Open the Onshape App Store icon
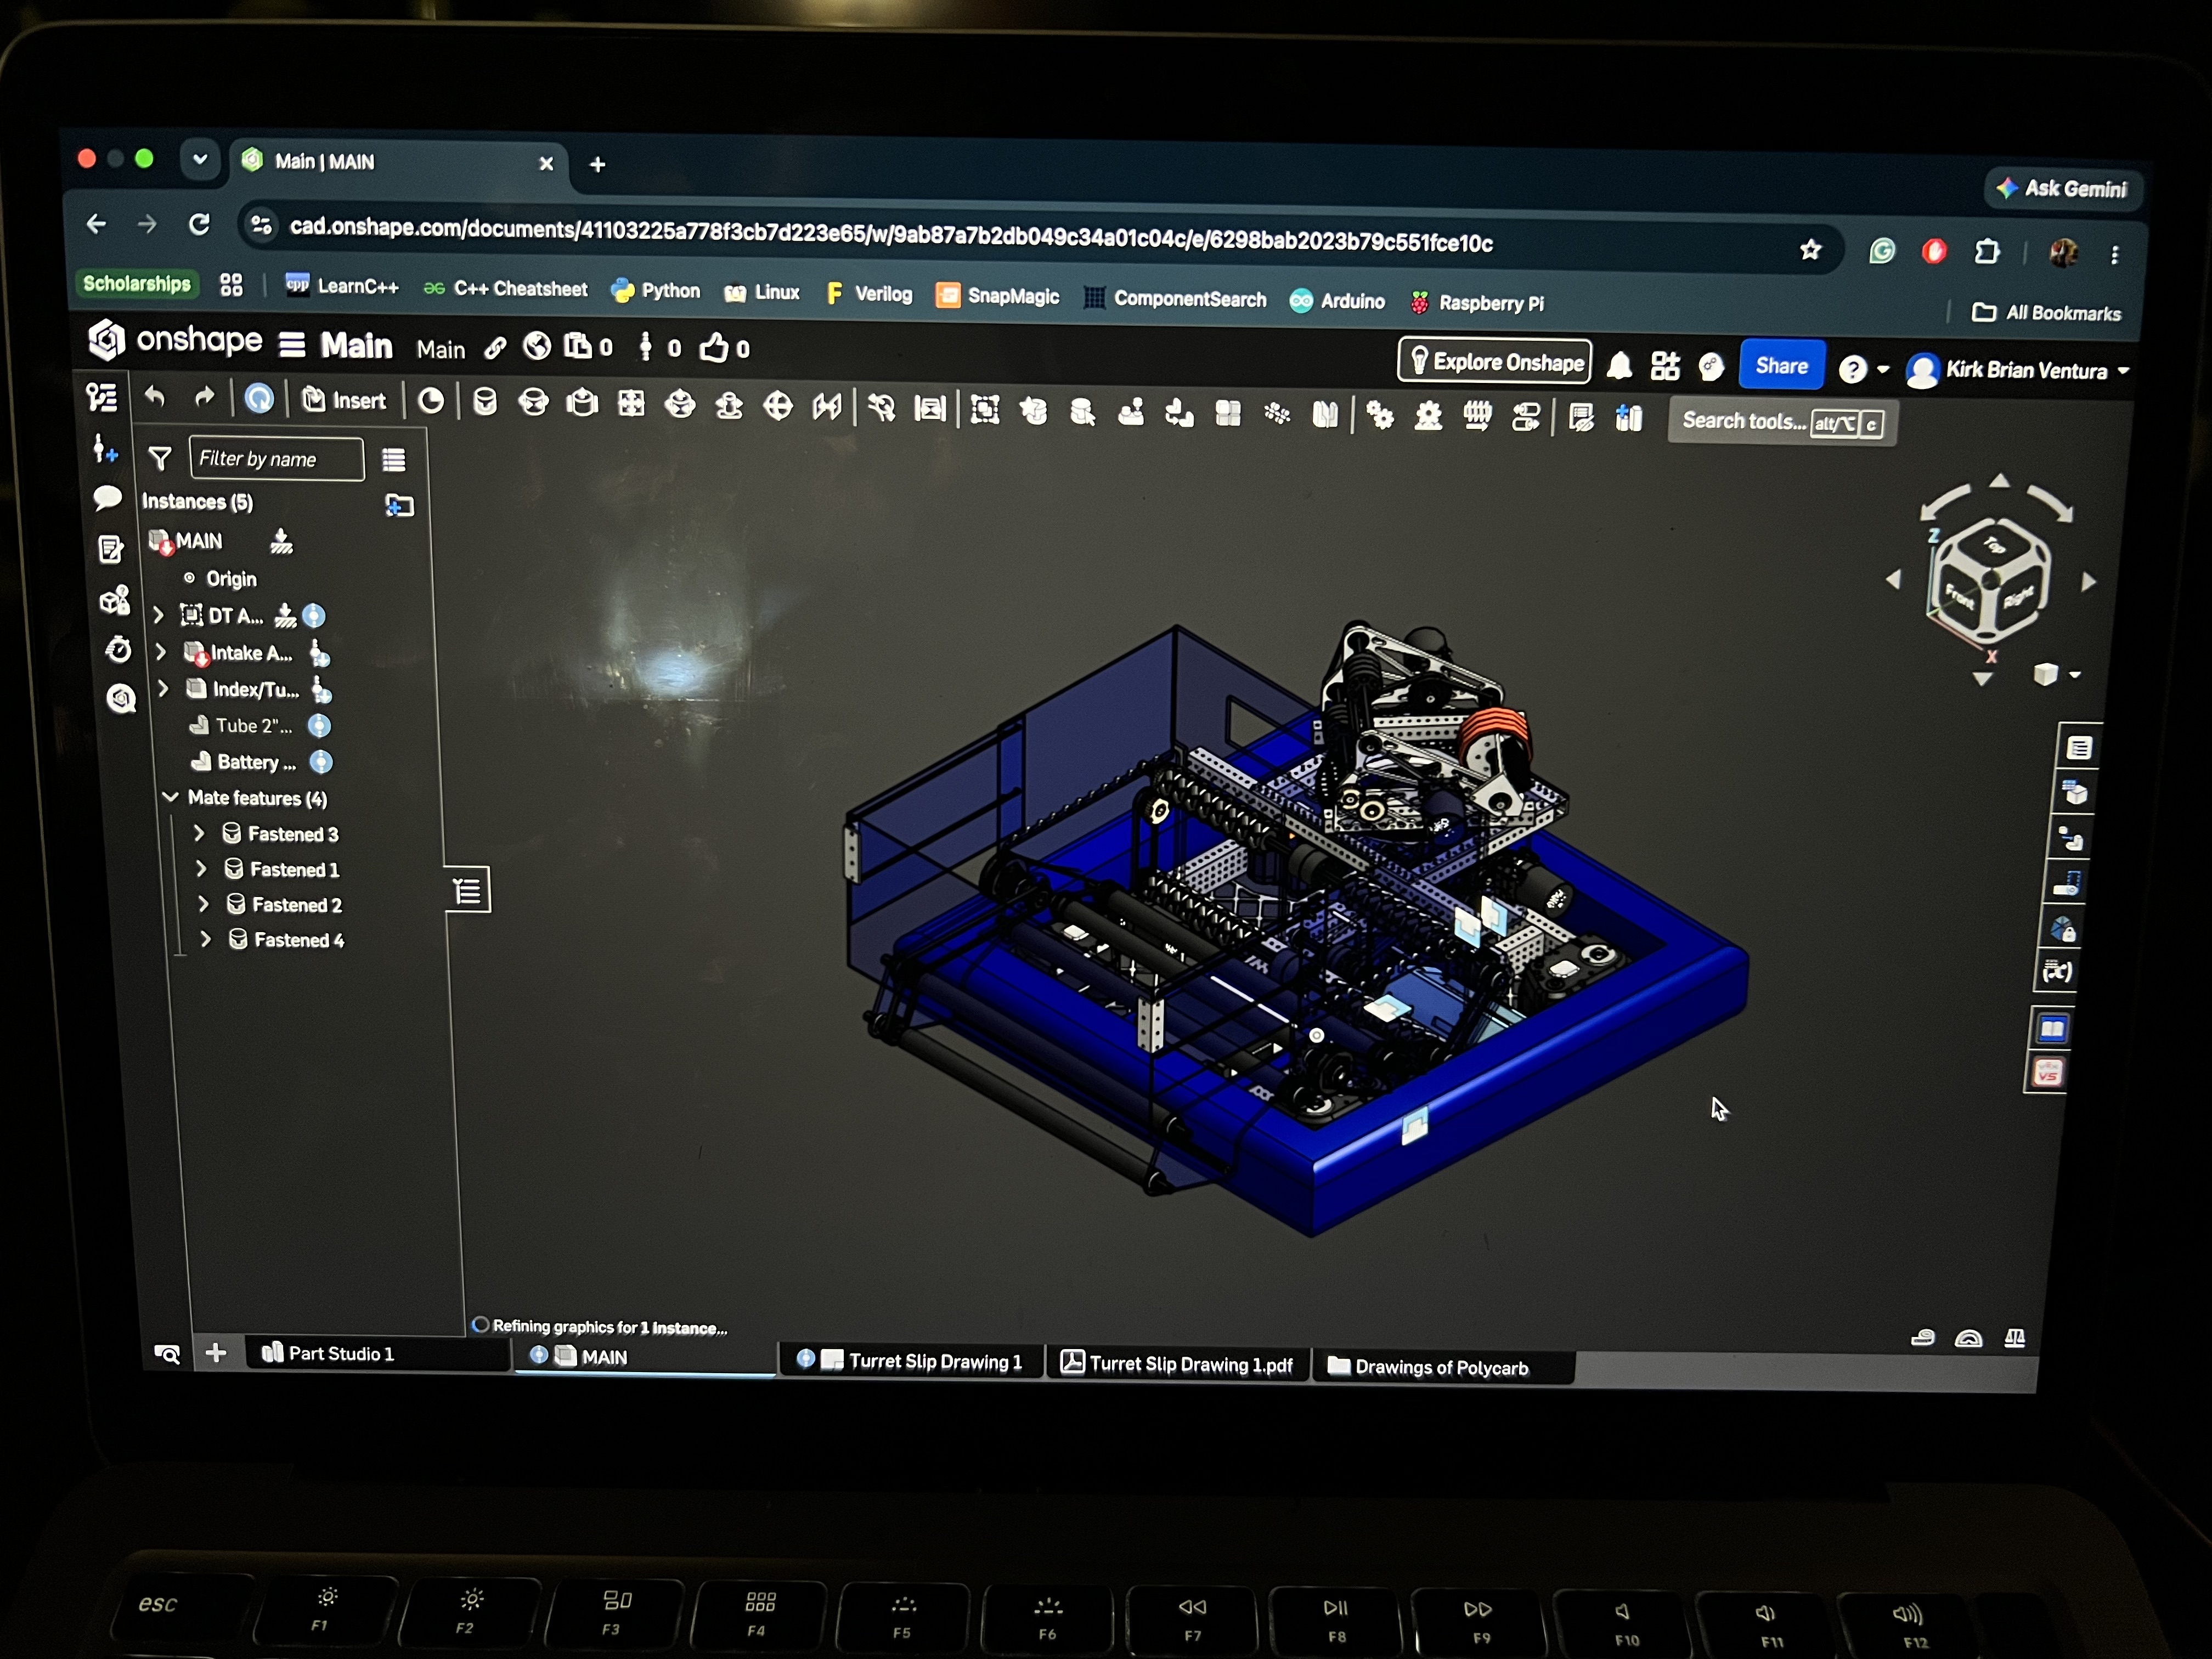Image resolution: width=2212 pixels, height=1659 pixels. pos(1664,367)
